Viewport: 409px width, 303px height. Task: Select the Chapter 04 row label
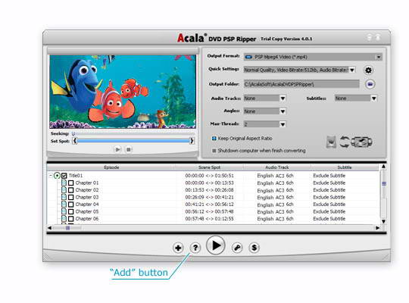pyautogui.click(x=87, y=205)
